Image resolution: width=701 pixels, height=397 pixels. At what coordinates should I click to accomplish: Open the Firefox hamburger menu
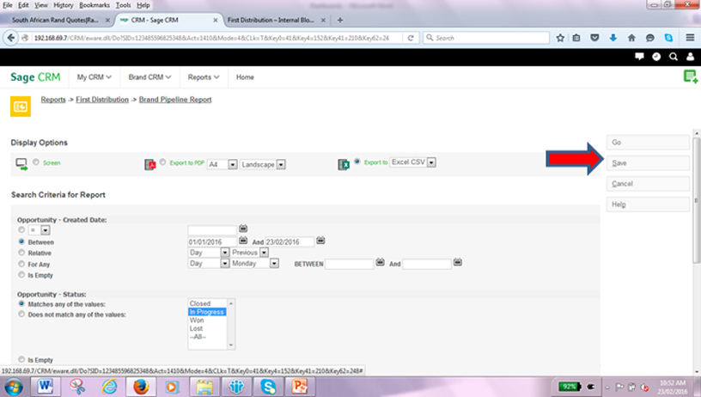690,38
